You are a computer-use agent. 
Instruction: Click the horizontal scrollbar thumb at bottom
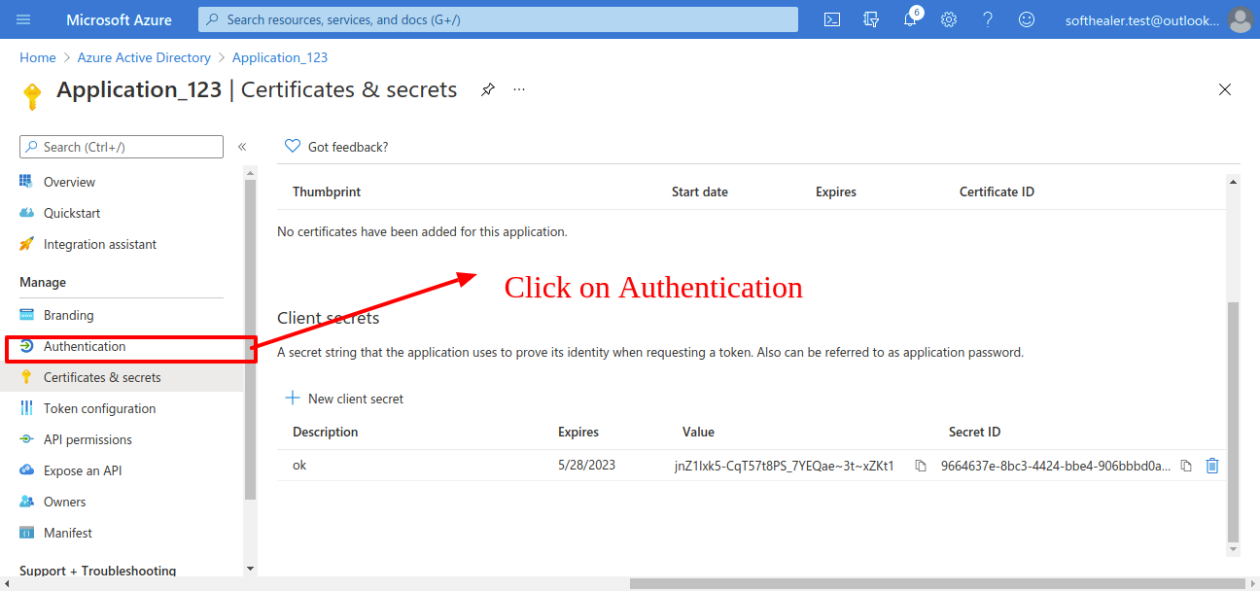[x=937, y=583]
